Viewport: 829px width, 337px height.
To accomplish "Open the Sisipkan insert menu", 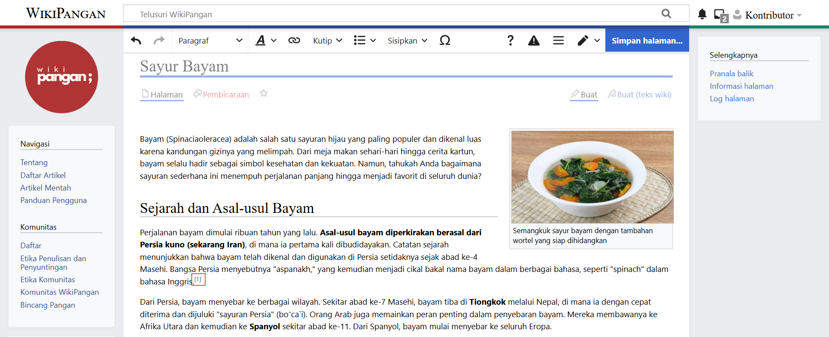I will [x=407, y=41].
